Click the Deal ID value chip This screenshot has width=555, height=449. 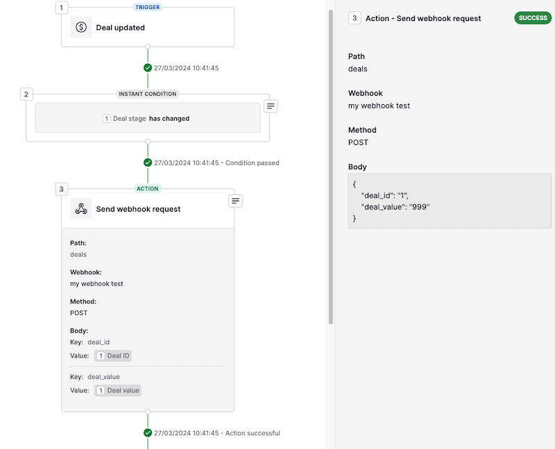113,356
